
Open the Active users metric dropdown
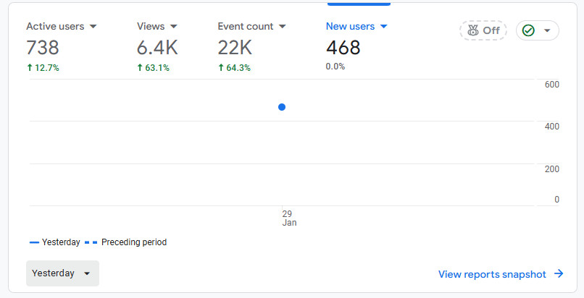62,26
